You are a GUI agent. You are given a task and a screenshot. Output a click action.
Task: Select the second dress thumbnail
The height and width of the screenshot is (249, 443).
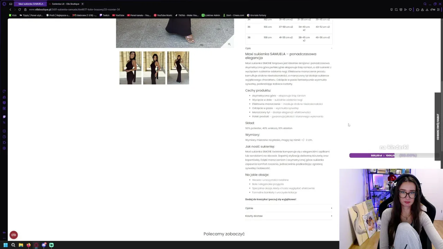[x=154, y=68]
